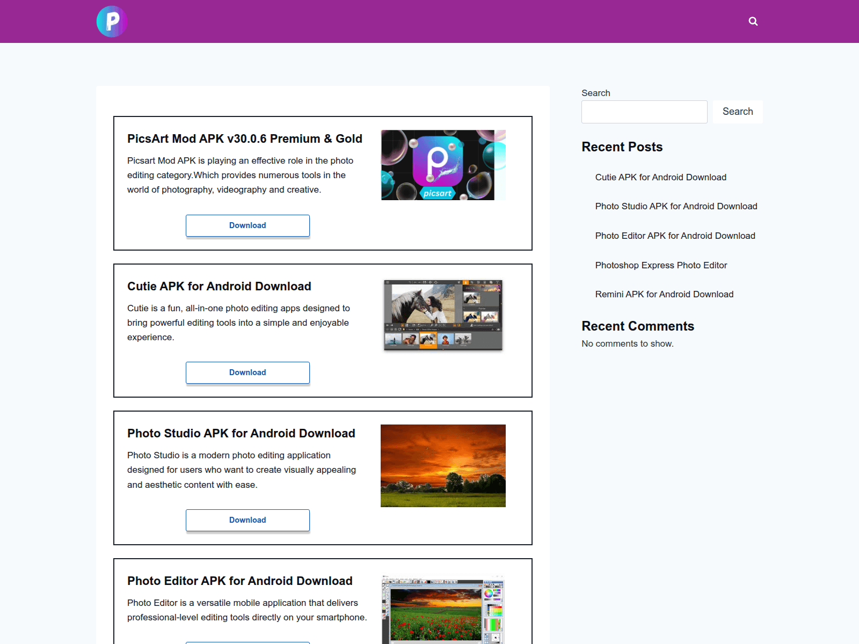The height and width of the screenshot is (644, 859).
Task: Click the 'Photo Editor is a versatile' description
Action: click(247, 610)
